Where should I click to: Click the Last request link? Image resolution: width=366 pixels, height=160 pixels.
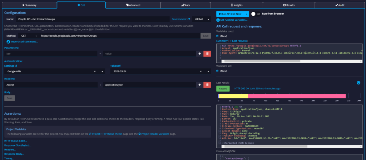tap(239, 41)
